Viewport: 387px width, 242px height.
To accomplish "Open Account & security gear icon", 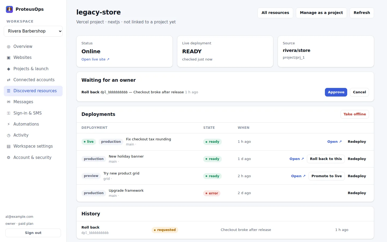I will pyautogui.click(x=9, y=158).
